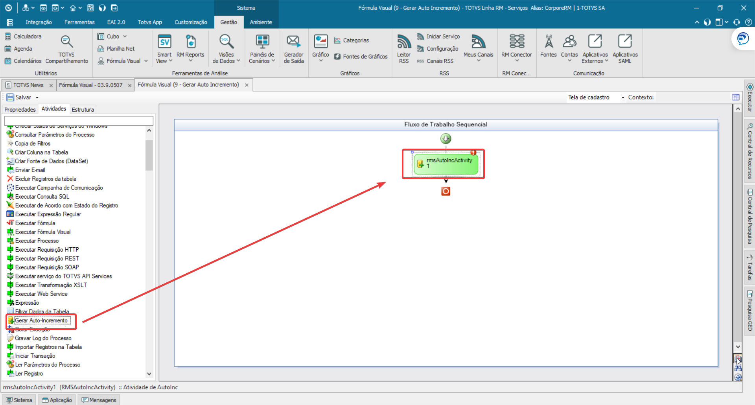755x405 pixels.
Task: Click the activities list scroll-down arrow
Action: tap(149, 374)
